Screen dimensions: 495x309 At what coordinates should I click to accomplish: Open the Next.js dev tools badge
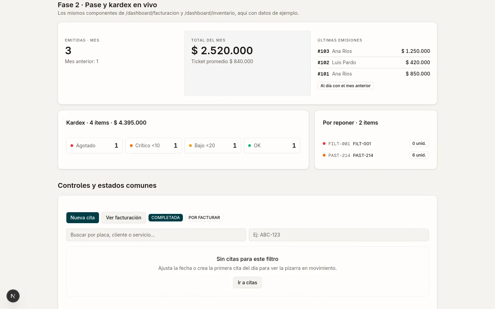click(x=13, y=296)
